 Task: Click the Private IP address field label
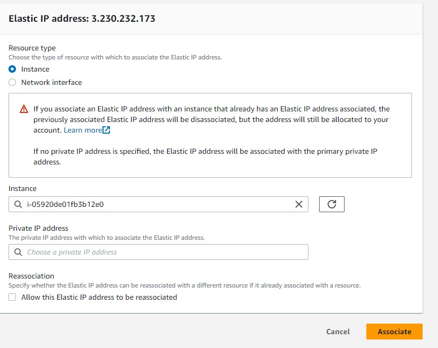pyautogui.click(x=38, y=228)
